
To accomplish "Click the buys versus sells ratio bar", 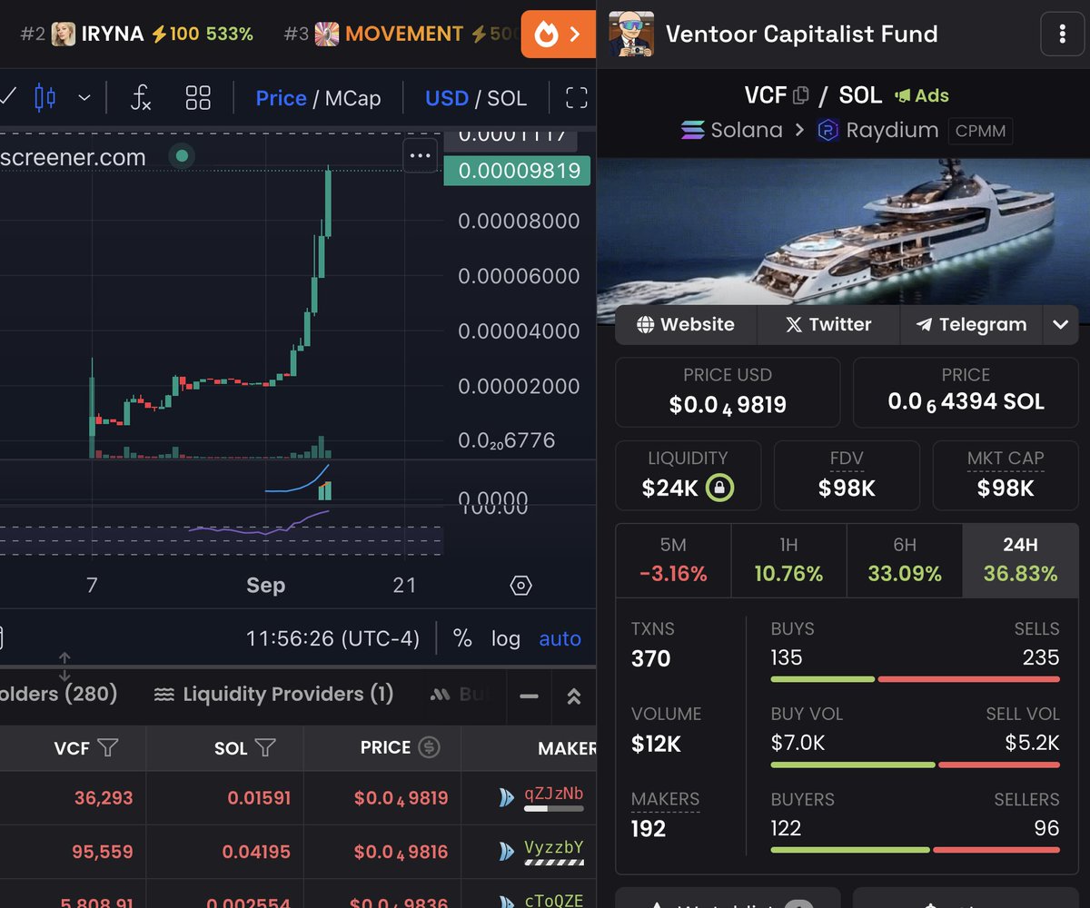I will tap(915, 679).
